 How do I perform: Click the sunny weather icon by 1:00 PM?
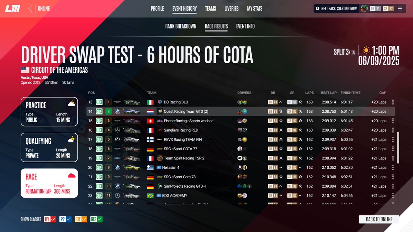[366, 50]
